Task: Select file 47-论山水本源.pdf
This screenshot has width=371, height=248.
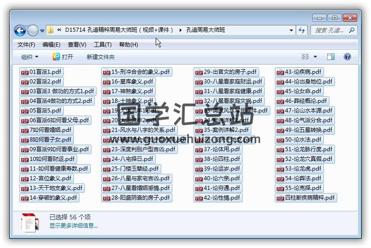Action: coord(305,111)
